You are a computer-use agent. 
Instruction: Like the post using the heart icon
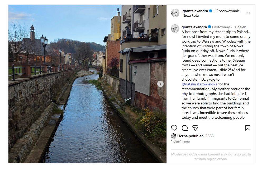174,128
